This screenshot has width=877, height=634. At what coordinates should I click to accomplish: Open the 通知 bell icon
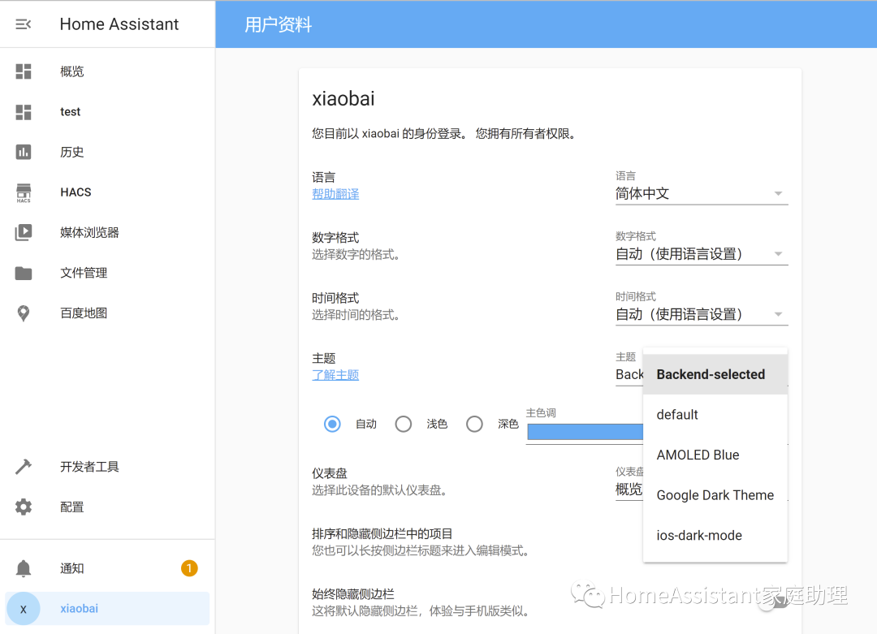coord(24,568)
